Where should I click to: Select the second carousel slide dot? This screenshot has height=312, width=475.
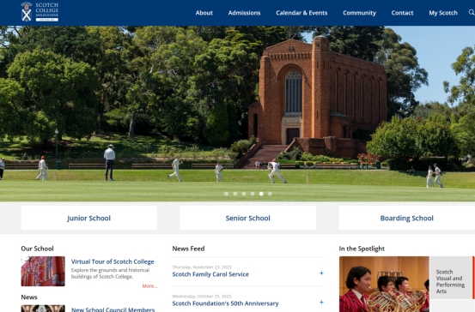pos(235,194)
